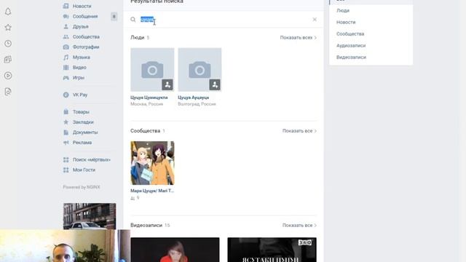466x262 pixels.
Task: Click the Игры gamepad icon
Action: [66, 78]
